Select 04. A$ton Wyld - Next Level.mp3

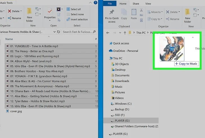point(51,61)
